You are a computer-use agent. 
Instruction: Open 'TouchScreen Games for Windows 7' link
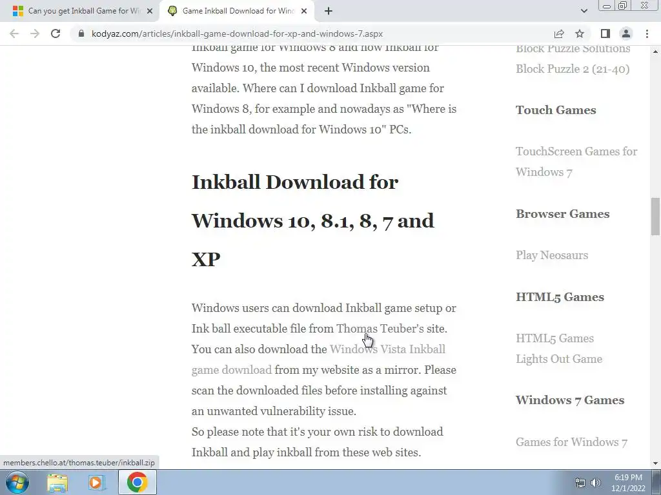coord(576,162)
